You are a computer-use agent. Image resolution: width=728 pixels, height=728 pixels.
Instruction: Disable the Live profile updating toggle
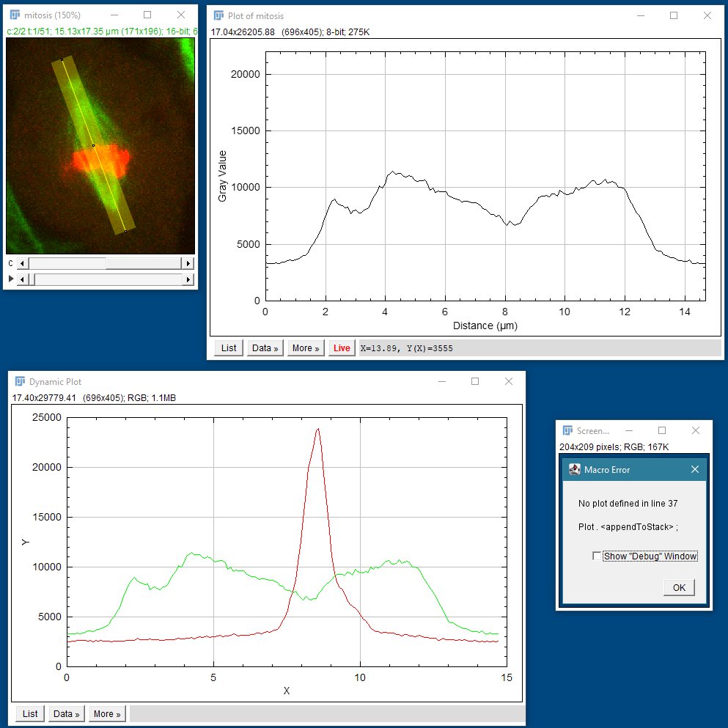tap(341, 348)
